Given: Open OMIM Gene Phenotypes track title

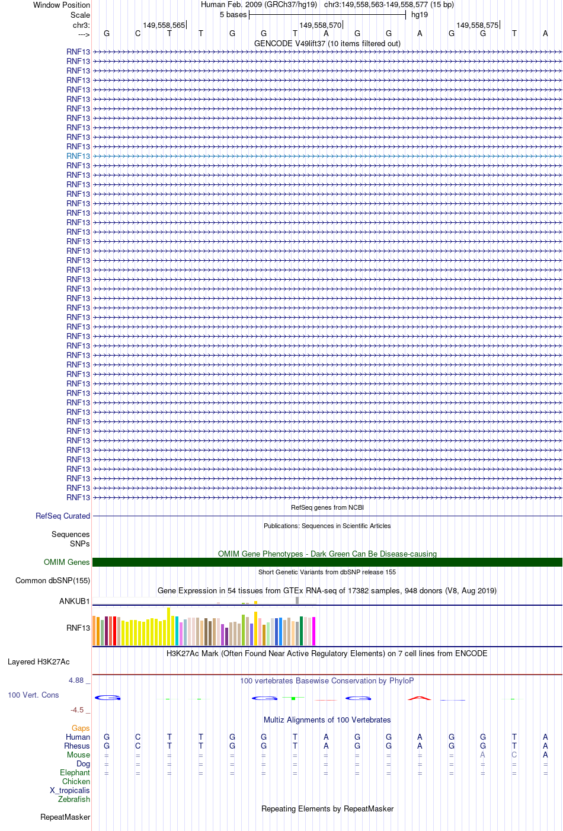Looking at the screenshot, I should coord(327,554).
